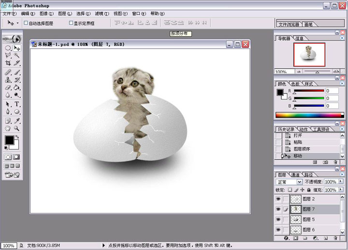Hide 图层 2 using its eye icon
The width and height of the screenshot is (348, 250).
(x=278, y=199)
